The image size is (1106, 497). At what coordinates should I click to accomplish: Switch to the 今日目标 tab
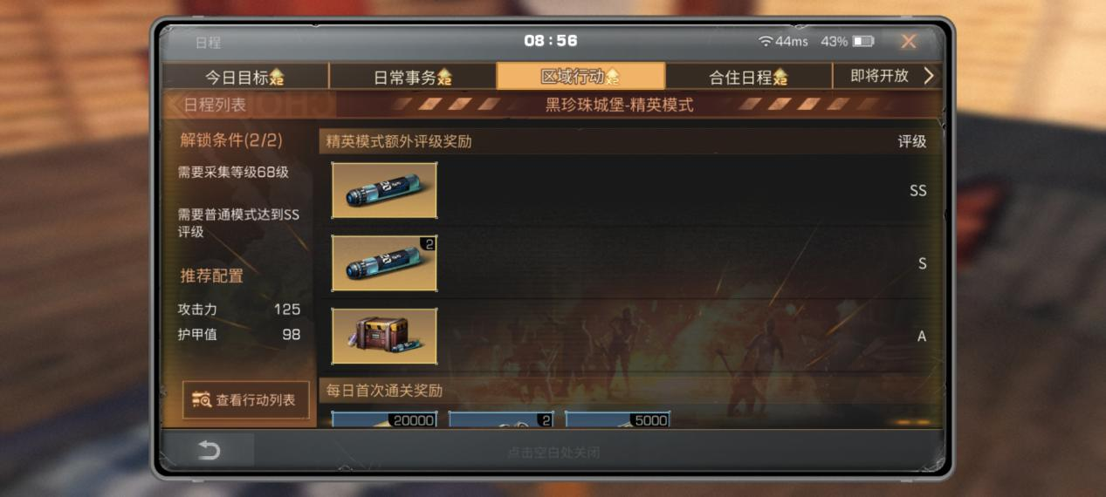click(x=244, y=77)
